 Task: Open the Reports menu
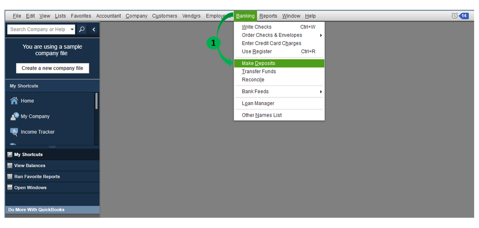click(268, 16)
